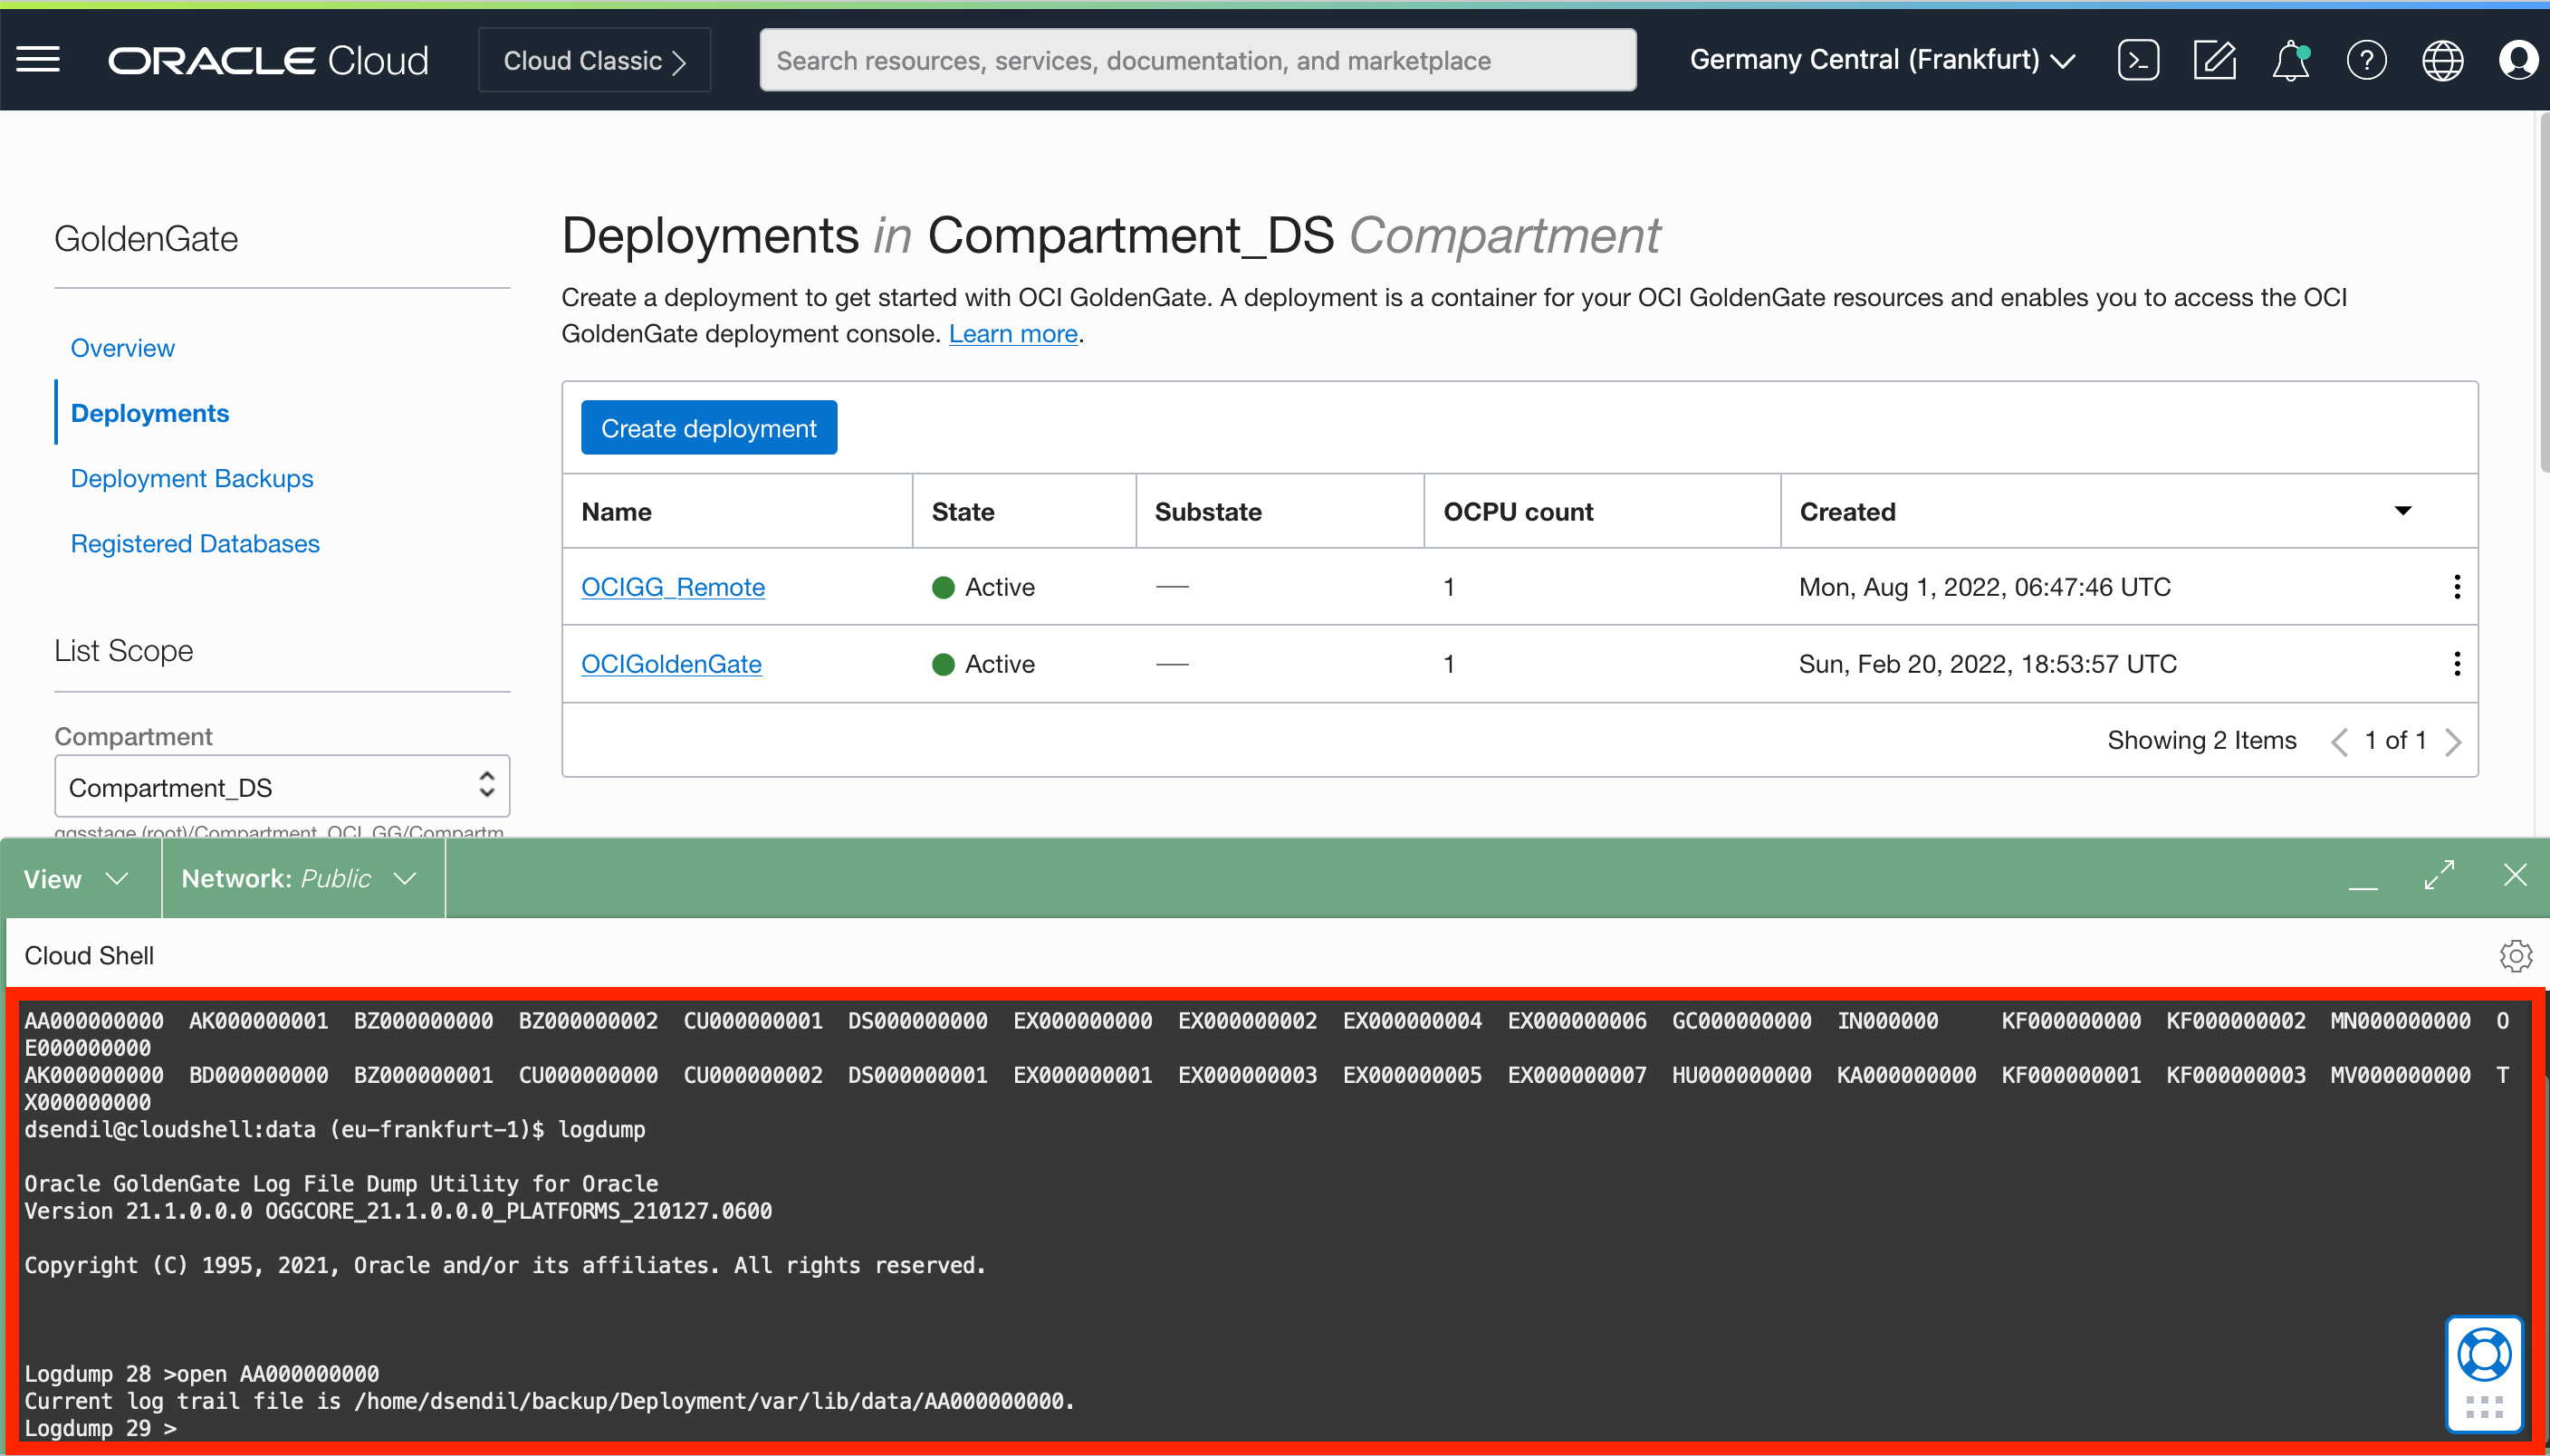This screenshot has height=1456, width=2550.
Task: Click the resources search field
Action: coord(1196,59)
